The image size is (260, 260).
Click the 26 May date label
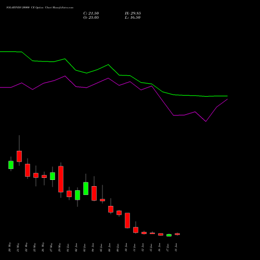pos(43,247)
